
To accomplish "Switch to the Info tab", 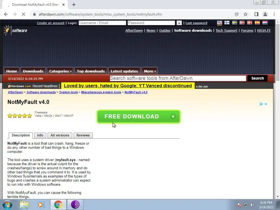I will [x=40, y=135].
